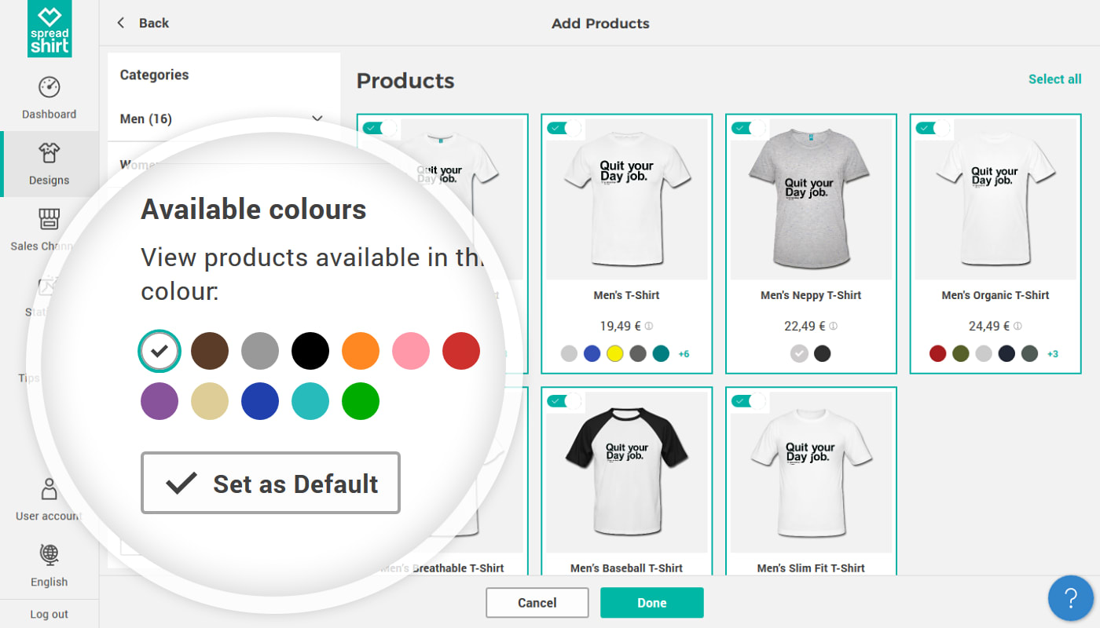Image resolution: width=1100 pixels, height=628 pixels.
Task: Open the Sales Channels storefront icon
Action: point(49,220)
